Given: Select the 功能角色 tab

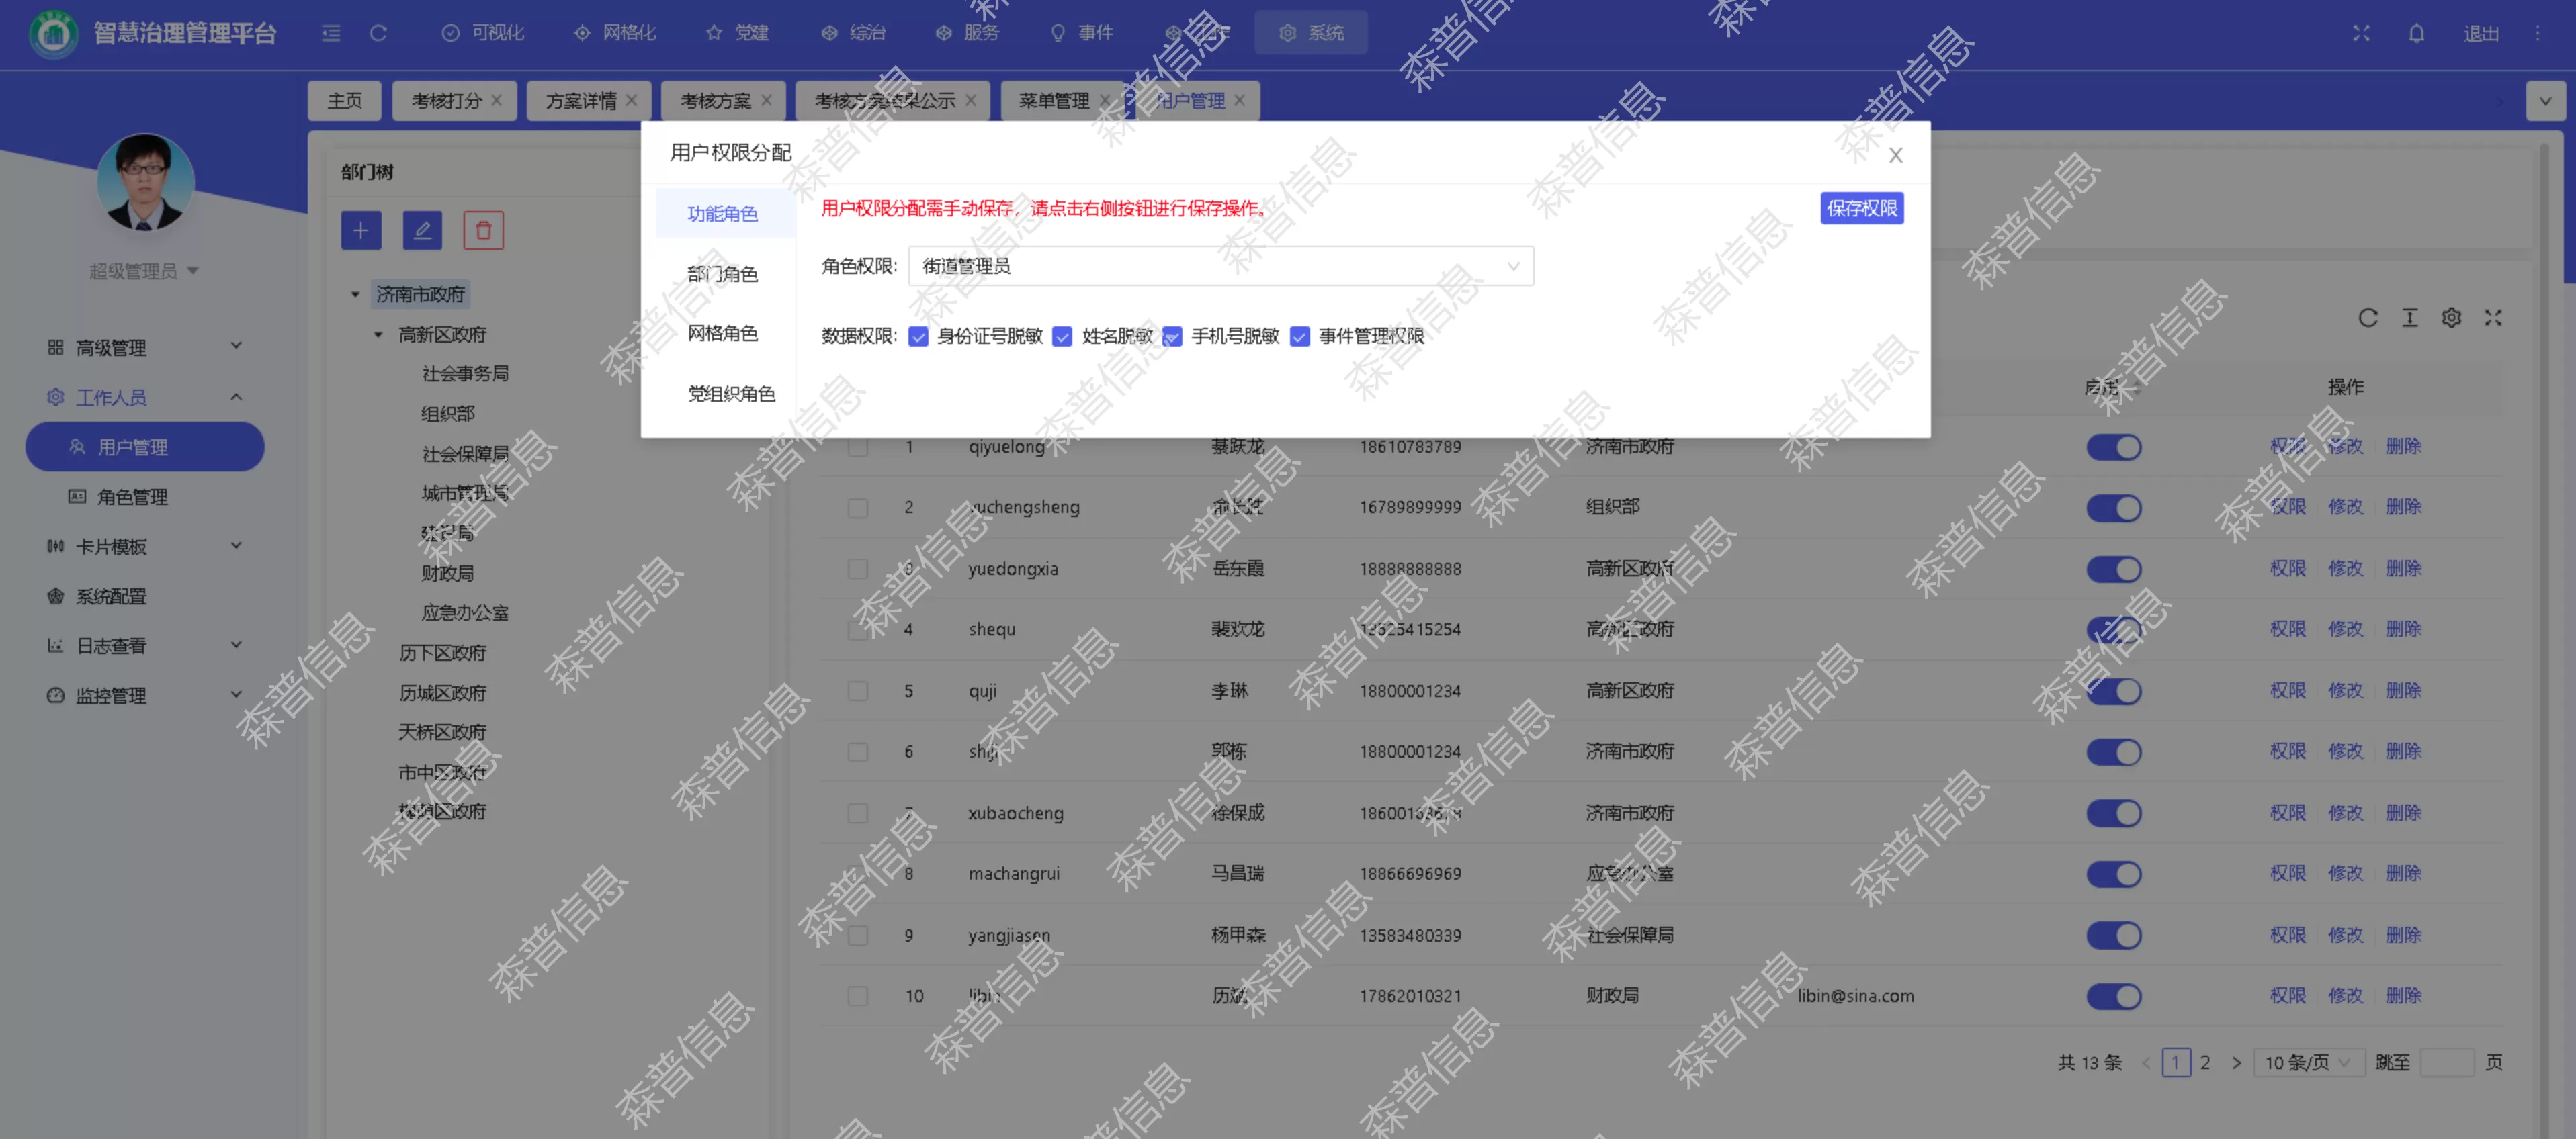Looking at the screenshot, I should click(723, 214).
